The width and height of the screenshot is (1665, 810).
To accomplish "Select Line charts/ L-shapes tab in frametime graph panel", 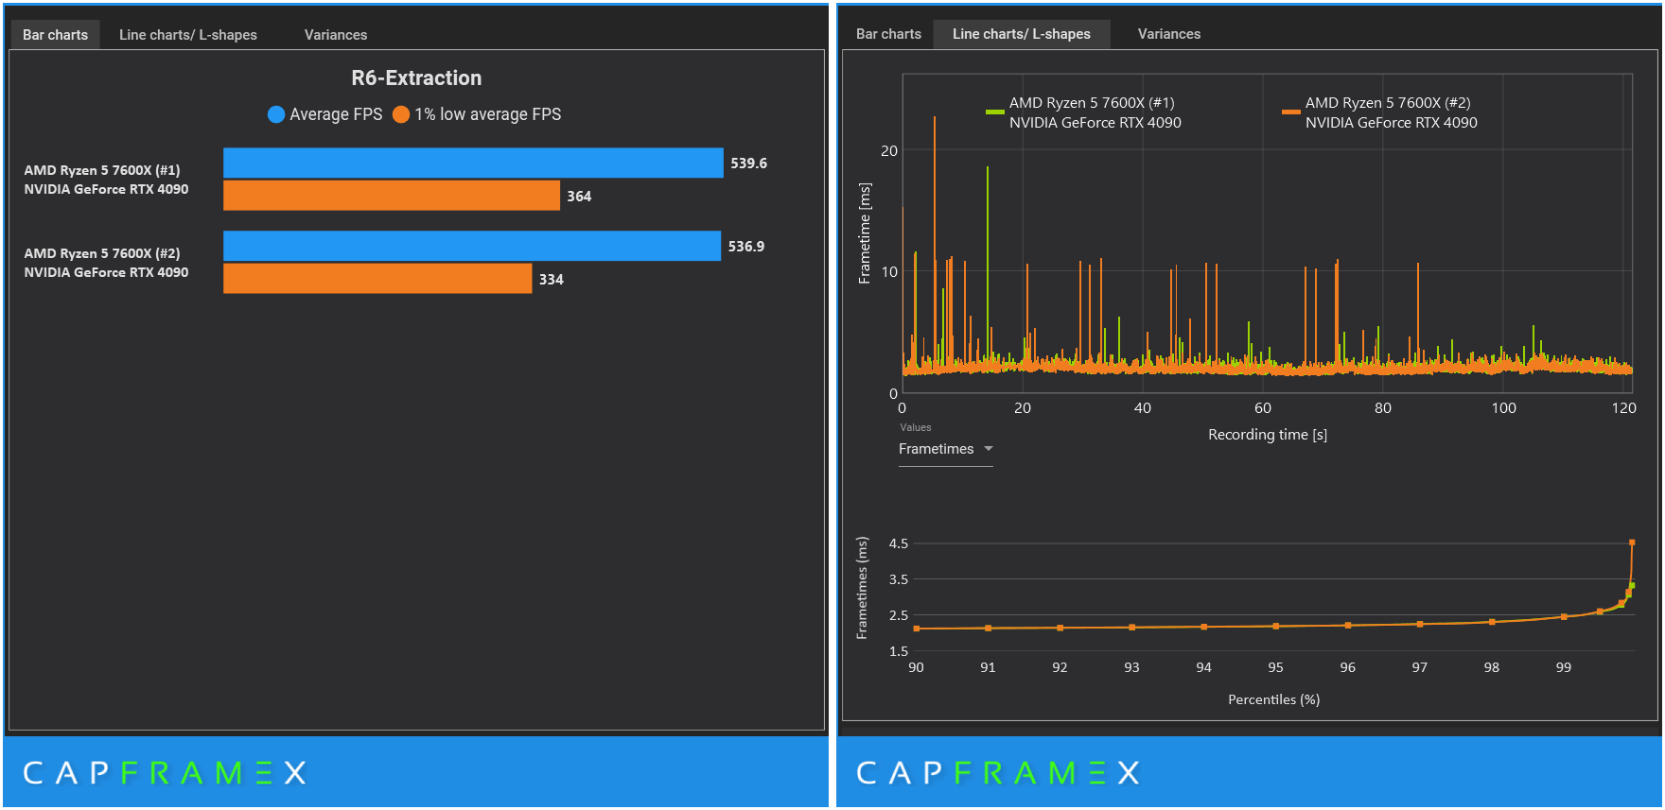I will [1022, 34].
